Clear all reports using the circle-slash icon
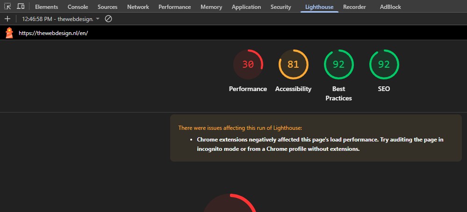This screenshot has height=212, width=467. click(108, 19)
